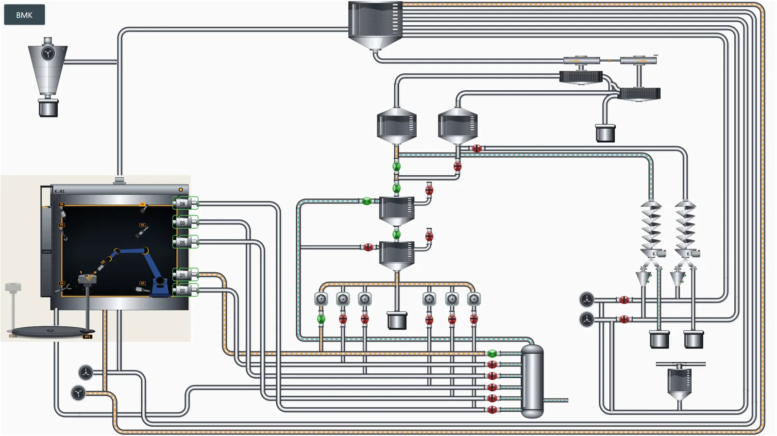Image resolution: width=777 pixels, height=436 pixels.
Task: Select the bin under the right screw conveyor
Action: tap(693, 339)
